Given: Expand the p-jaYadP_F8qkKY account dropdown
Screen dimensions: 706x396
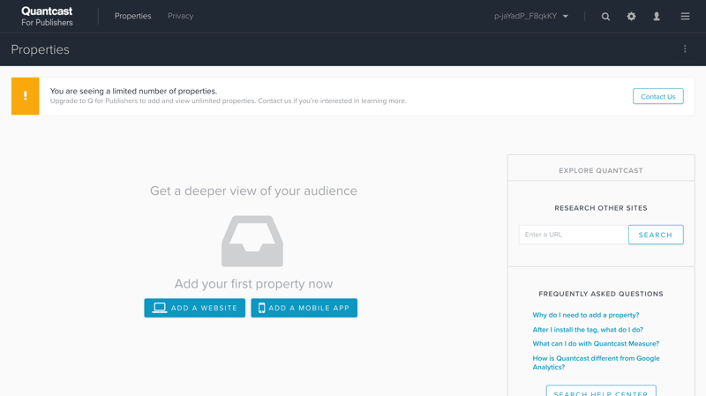Looking at the screenshot, I should [x=531, y=17].
